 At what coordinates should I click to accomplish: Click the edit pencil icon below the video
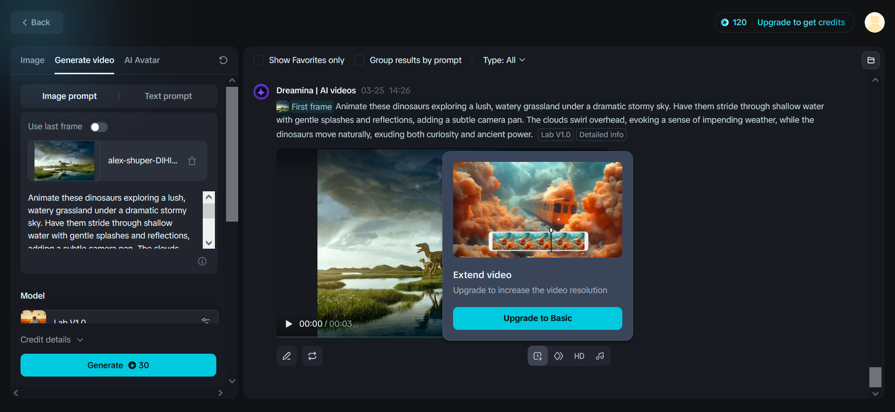[287, 356]
